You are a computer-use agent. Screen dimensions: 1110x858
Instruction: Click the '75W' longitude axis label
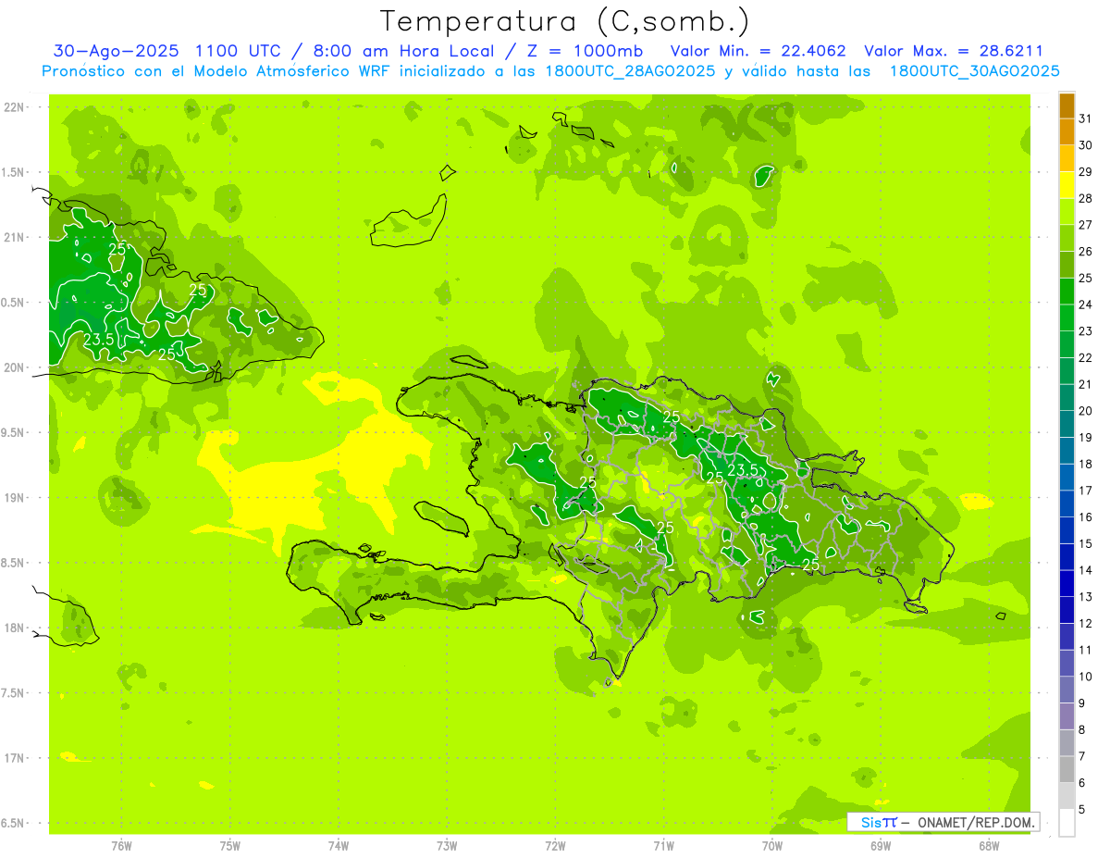(x=230, y=846)
